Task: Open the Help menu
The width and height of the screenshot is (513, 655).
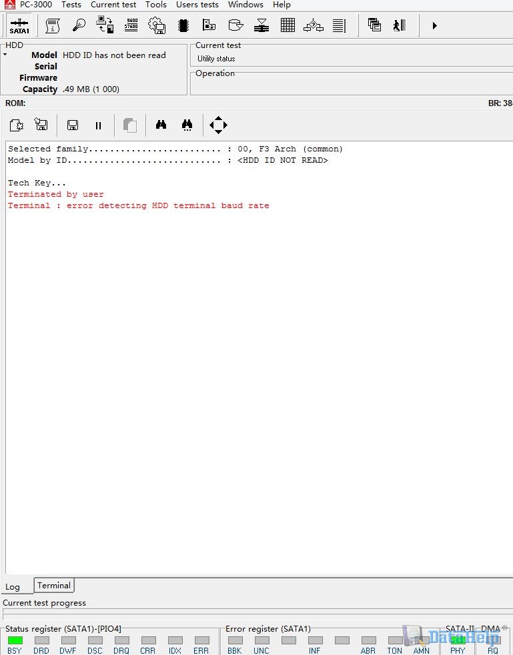Action: pyautogui.click(x=282, y=5)
